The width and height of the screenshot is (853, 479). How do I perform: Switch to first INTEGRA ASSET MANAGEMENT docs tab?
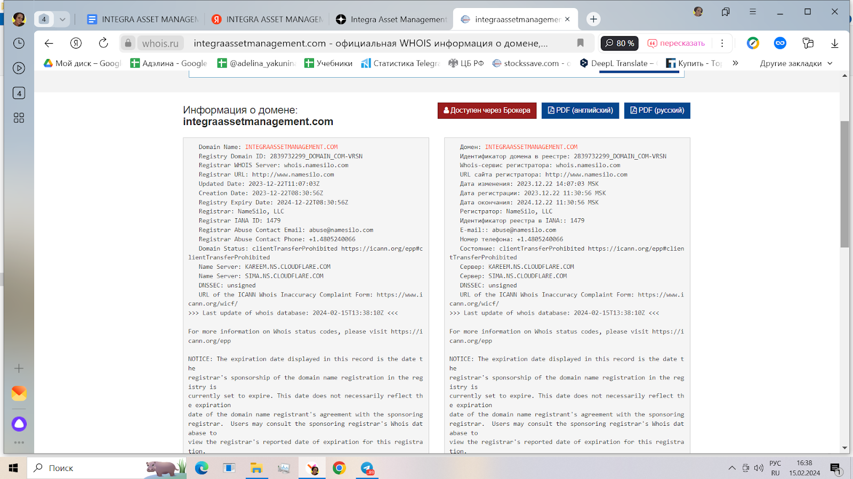[x=143, y=19]
